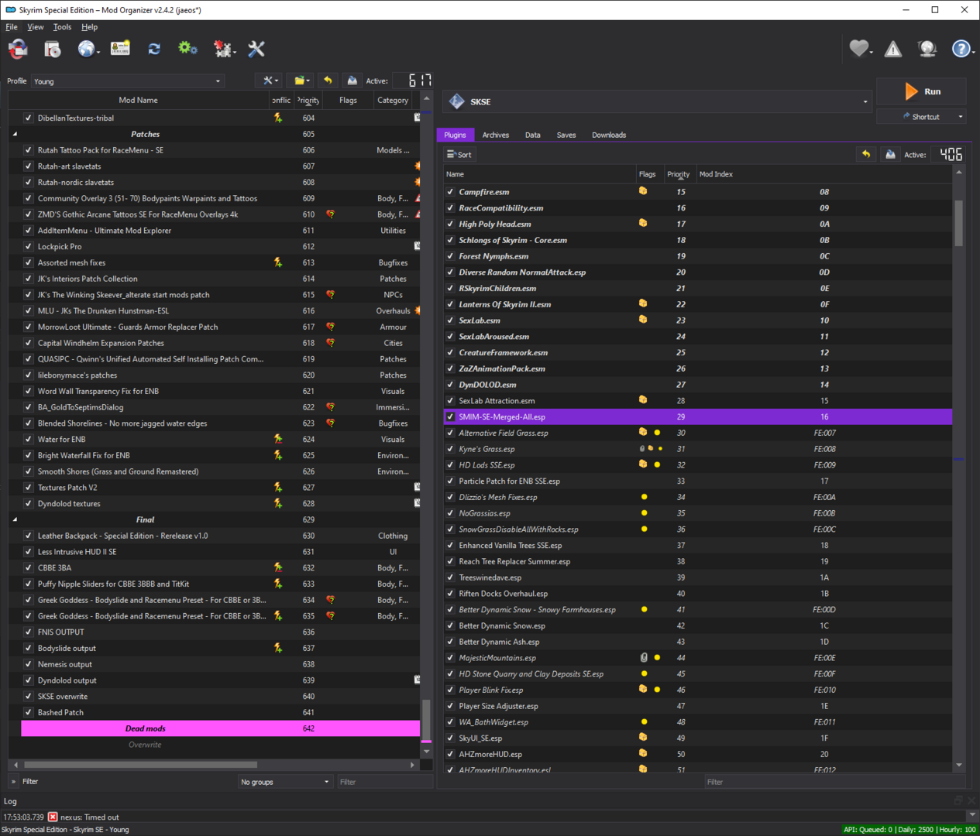This screenshot has height=836, width=980.
Task: Select the pink Dead mods separator
Action: pos(220,729)
